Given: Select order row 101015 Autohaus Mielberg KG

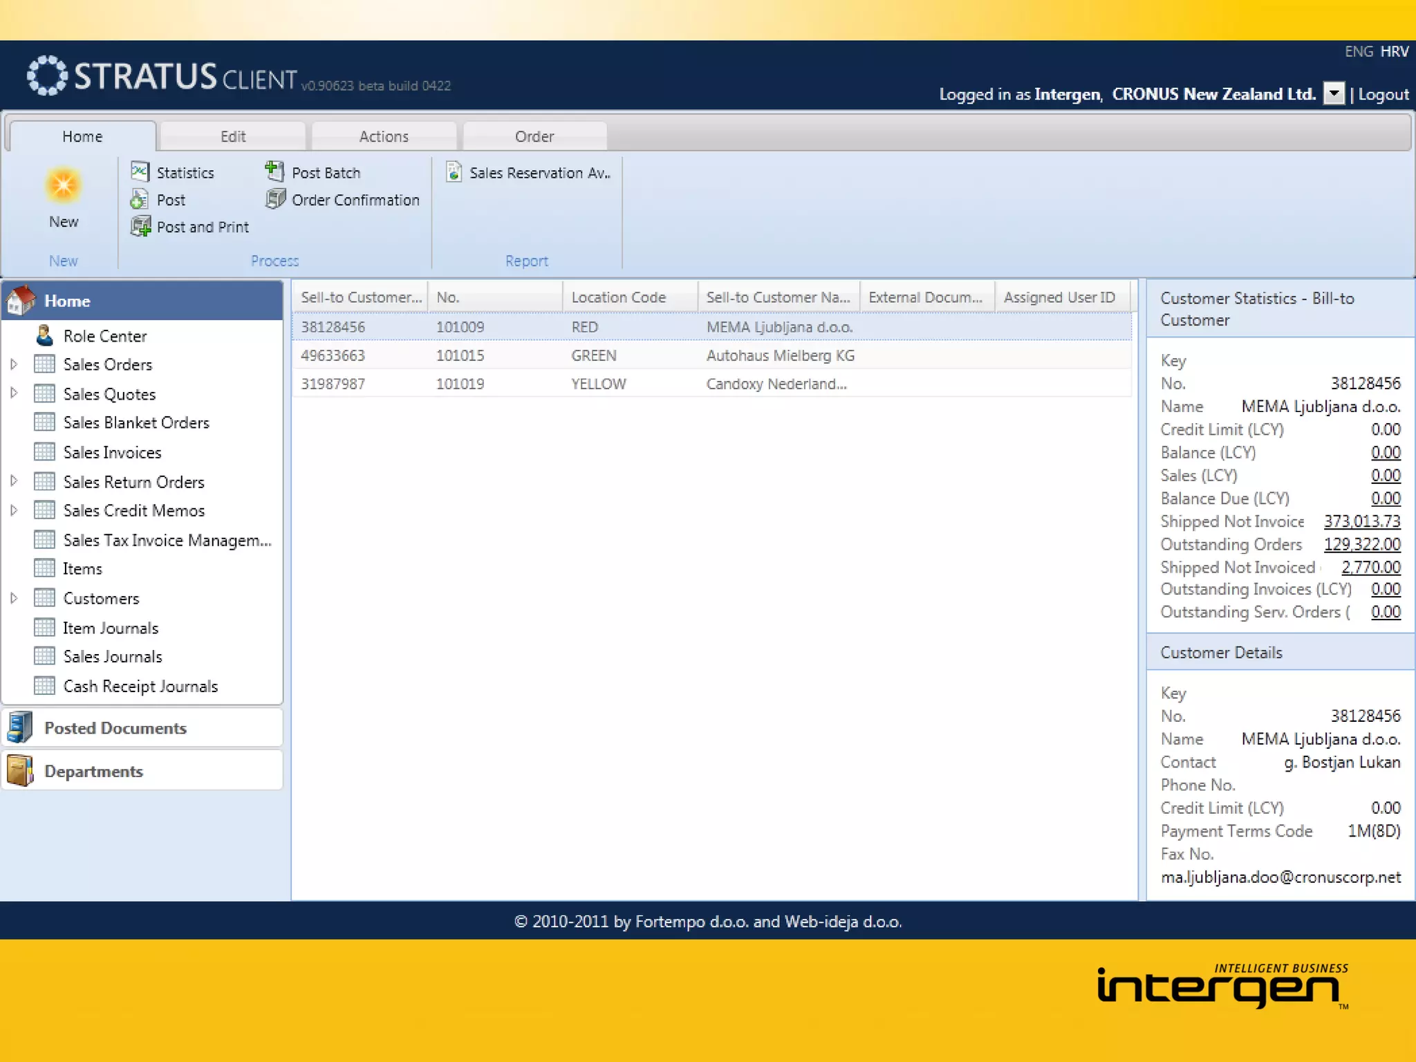Looking at the screenshot, I should pos(711,355).
